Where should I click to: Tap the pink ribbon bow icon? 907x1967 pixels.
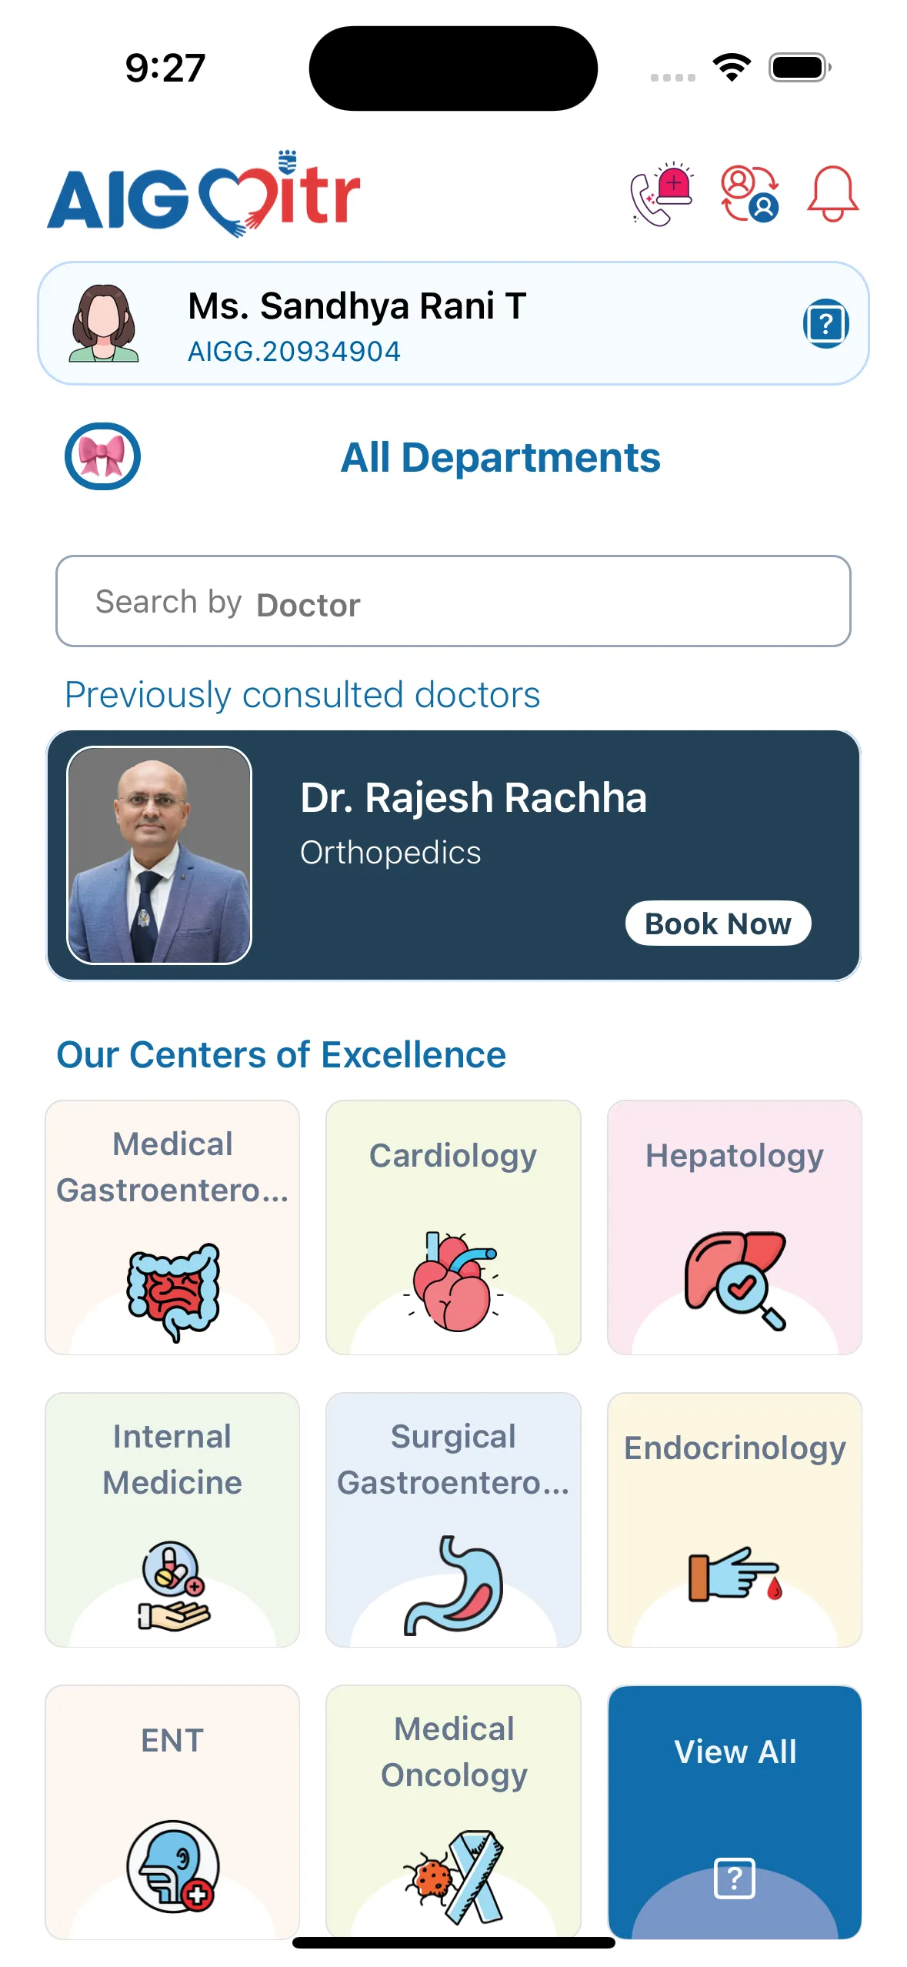(x=102, y=456)
